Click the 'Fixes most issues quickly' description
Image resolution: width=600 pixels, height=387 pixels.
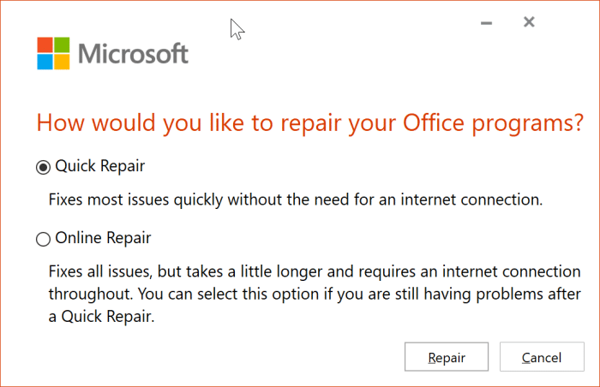click(296, 200)
